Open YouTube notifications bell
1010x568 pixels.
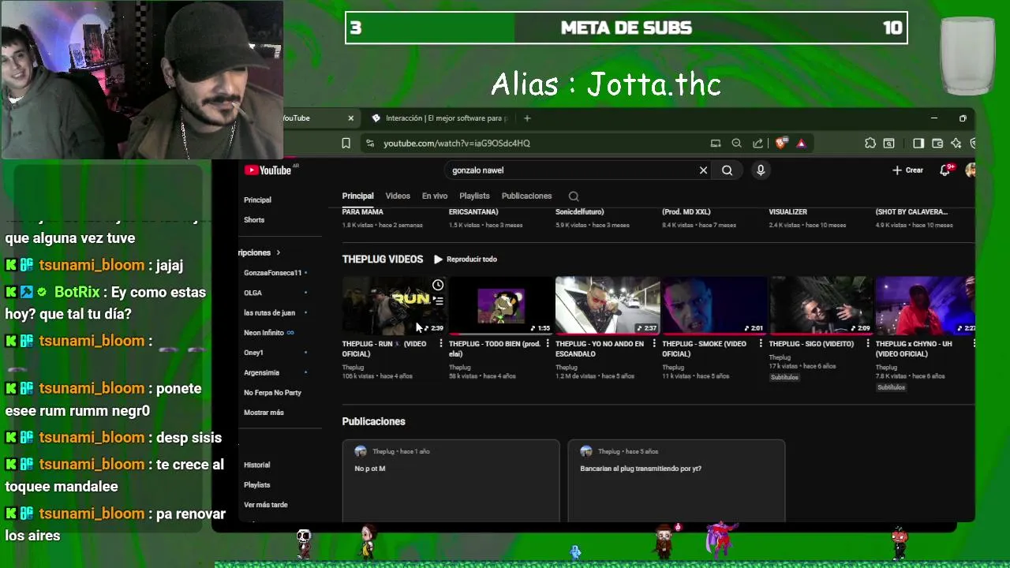coord(945,170)
